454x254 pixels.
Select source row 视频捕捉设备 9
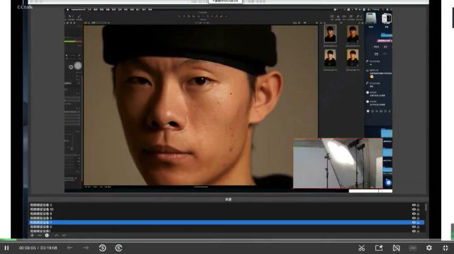click(226, 214)
